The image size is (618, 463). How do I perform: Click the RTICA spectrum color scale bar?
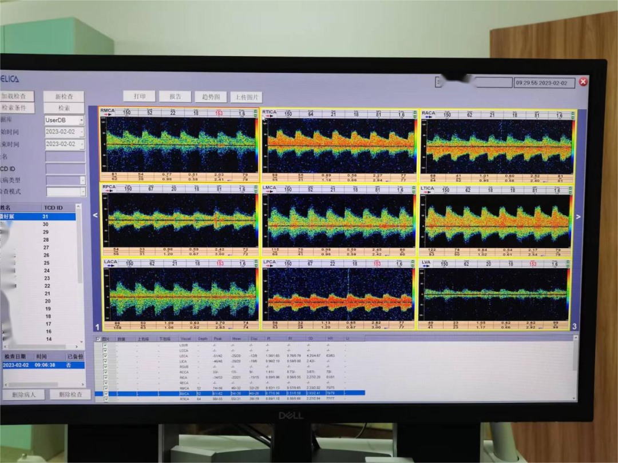point(415,146)
